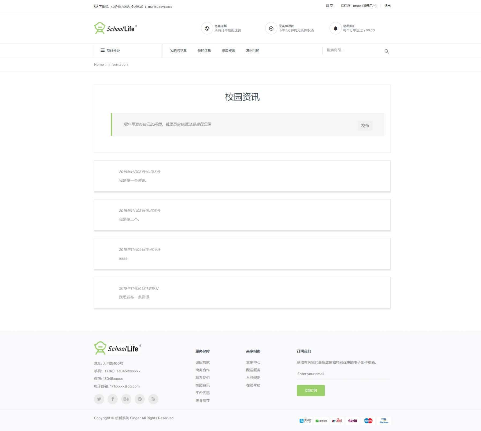
Task: Open the 我的购物车 menu item
Action: tap(178, 50)
